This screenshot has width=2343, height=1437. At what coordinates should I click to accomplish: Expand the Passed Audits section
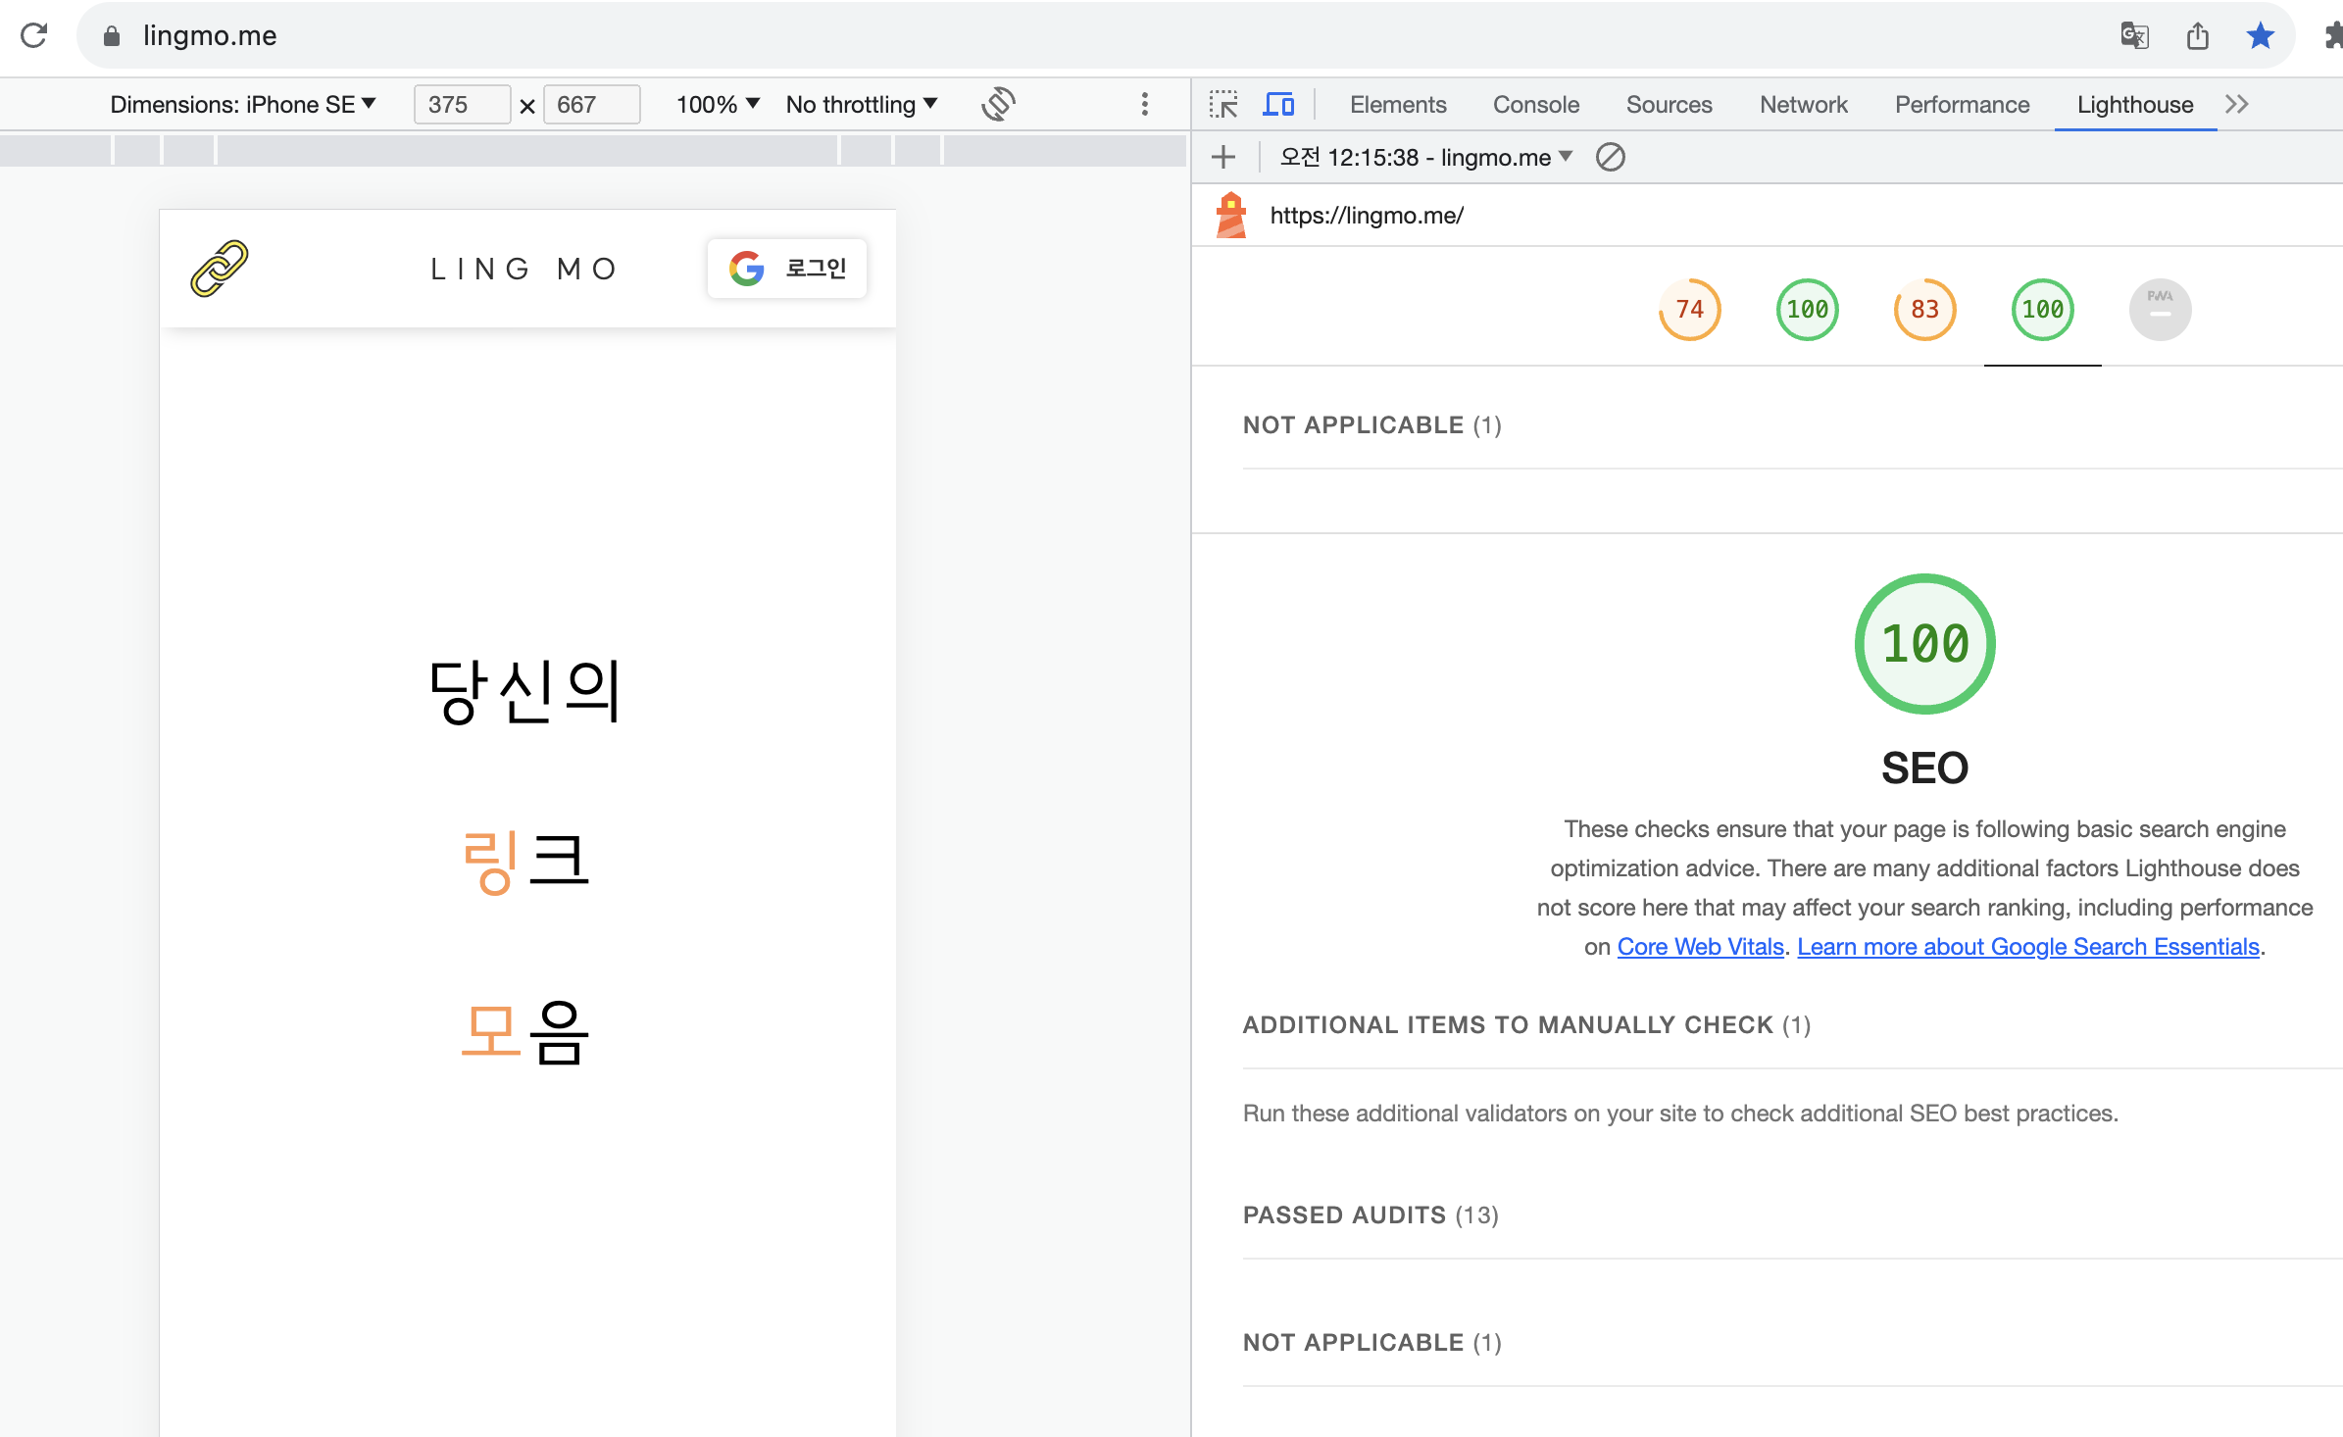(x=1371, y=1214)
